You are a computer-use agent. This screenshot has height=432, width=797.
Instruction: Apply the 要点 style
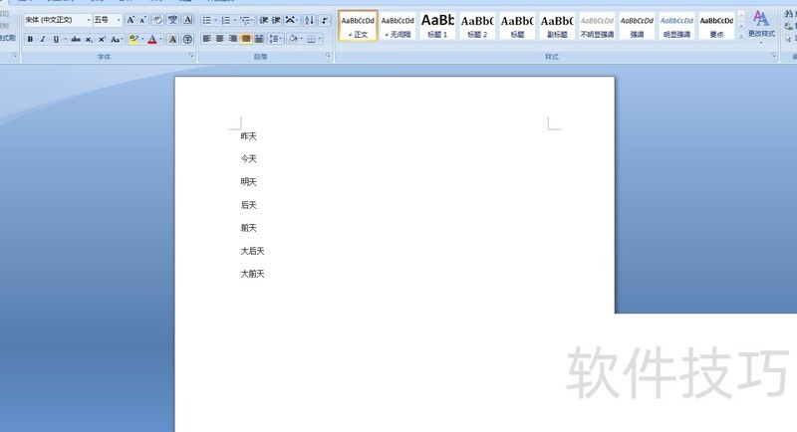pos(716,26)
